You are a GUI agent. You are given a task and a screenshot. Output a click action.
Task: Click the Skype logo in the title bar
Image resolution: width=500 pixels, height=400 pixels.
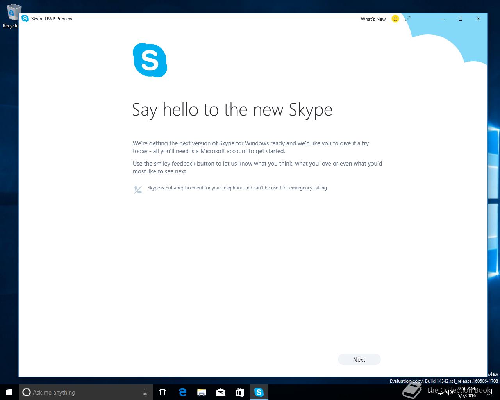(x=25, y=18)
